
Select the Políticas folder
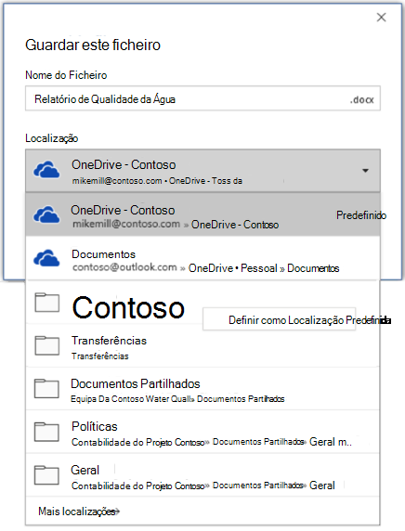point(202,432)
